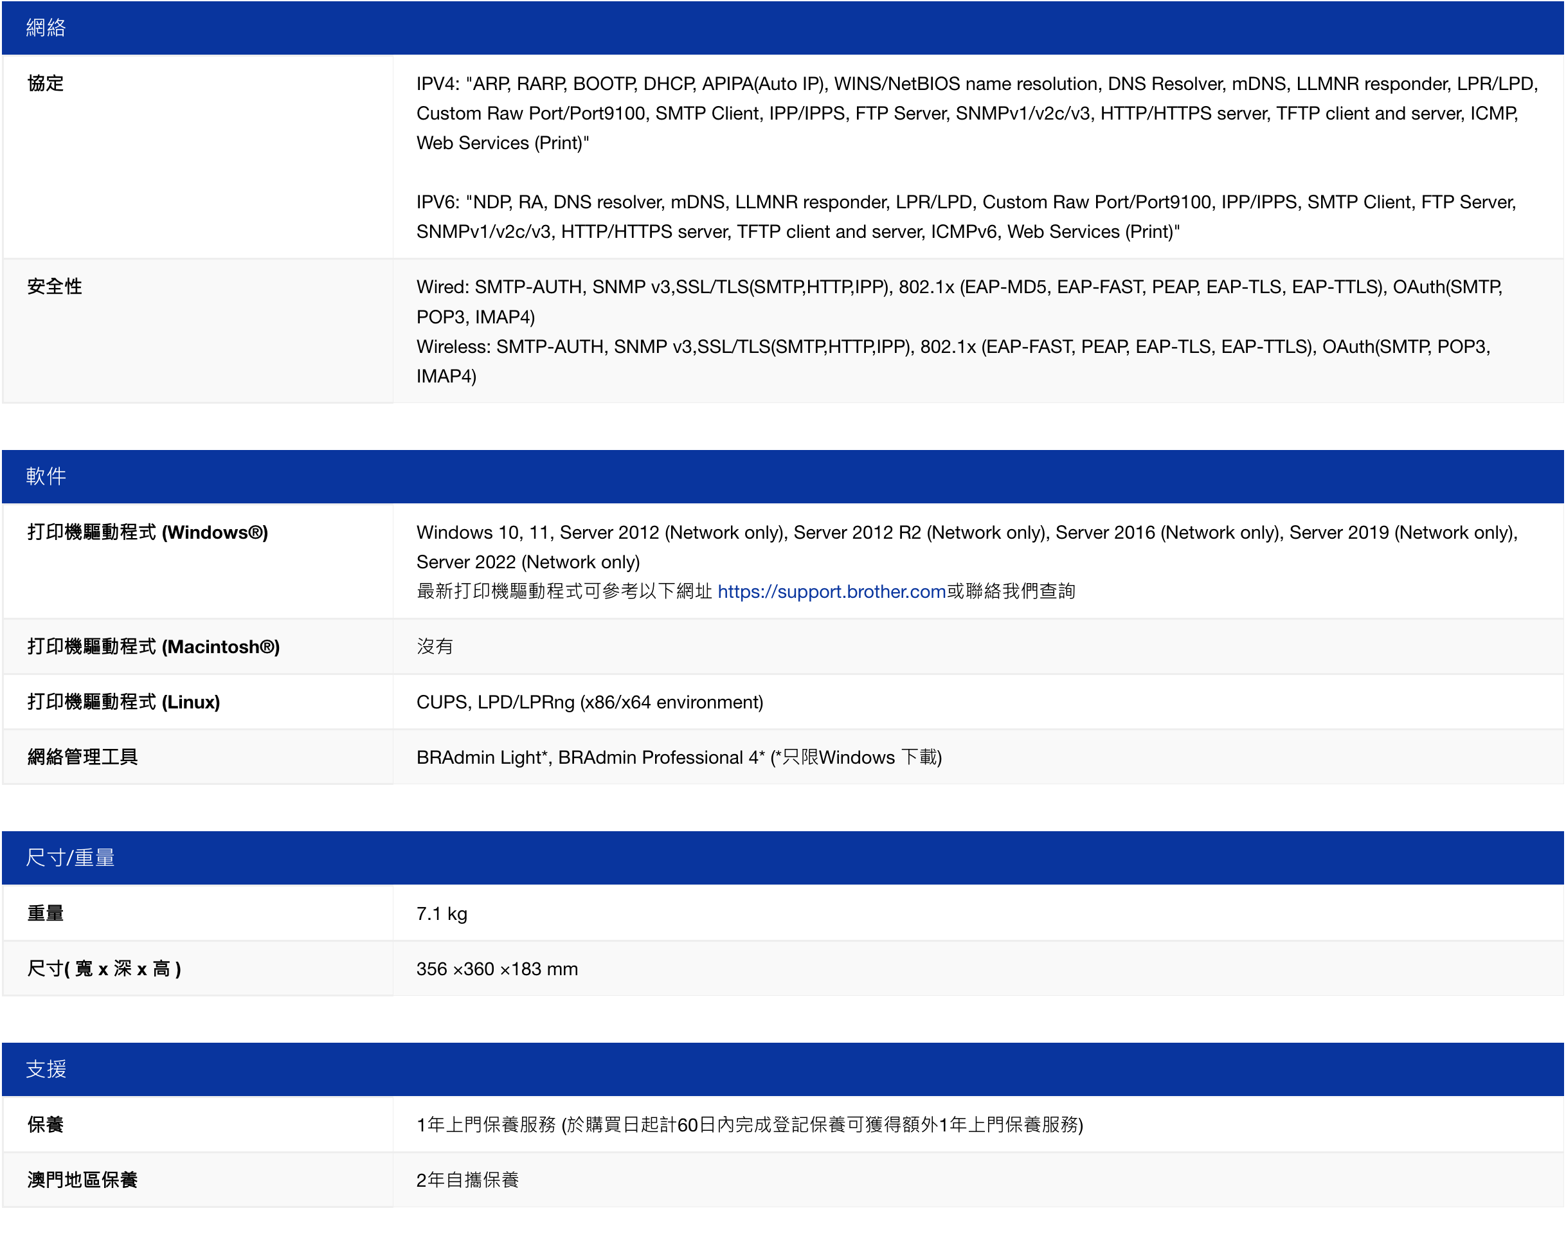The width and height of the screenshot is (1566, 1251).
Task: Click the Windows printer driver label
Action: [x=147, y=532]
